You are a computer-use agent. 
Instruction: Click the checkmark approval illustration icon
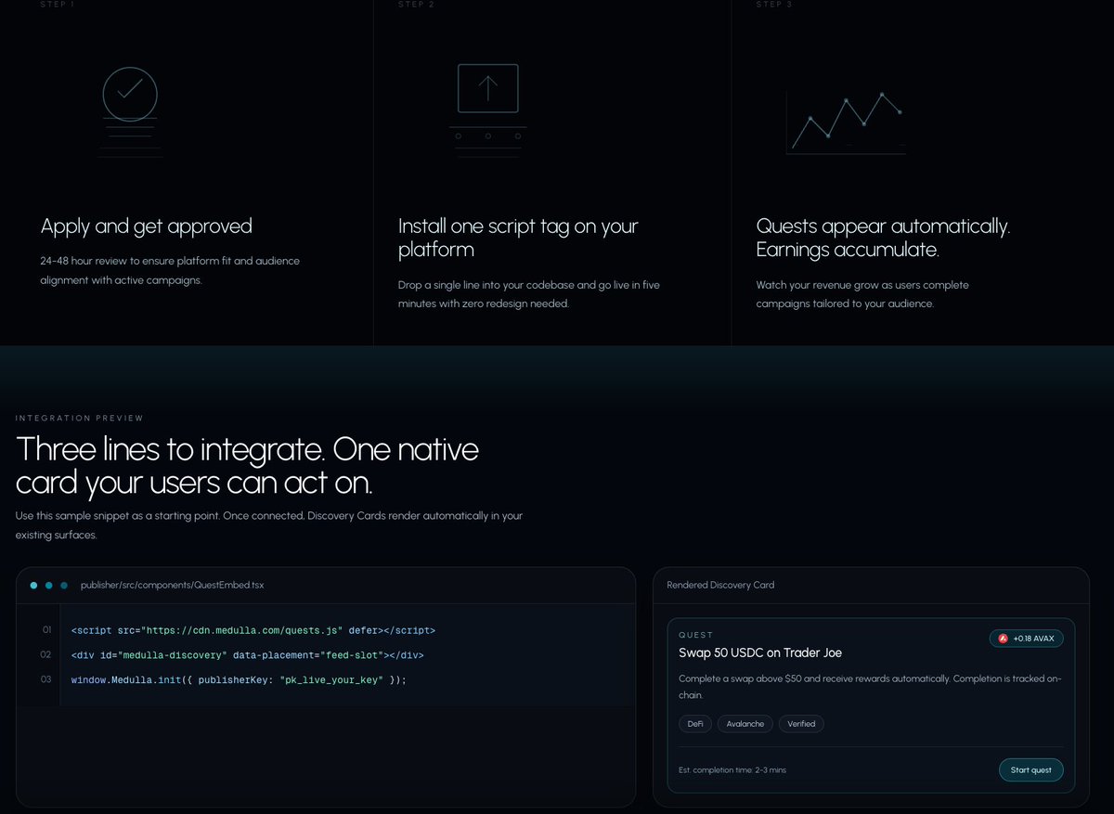click(130, 110)
